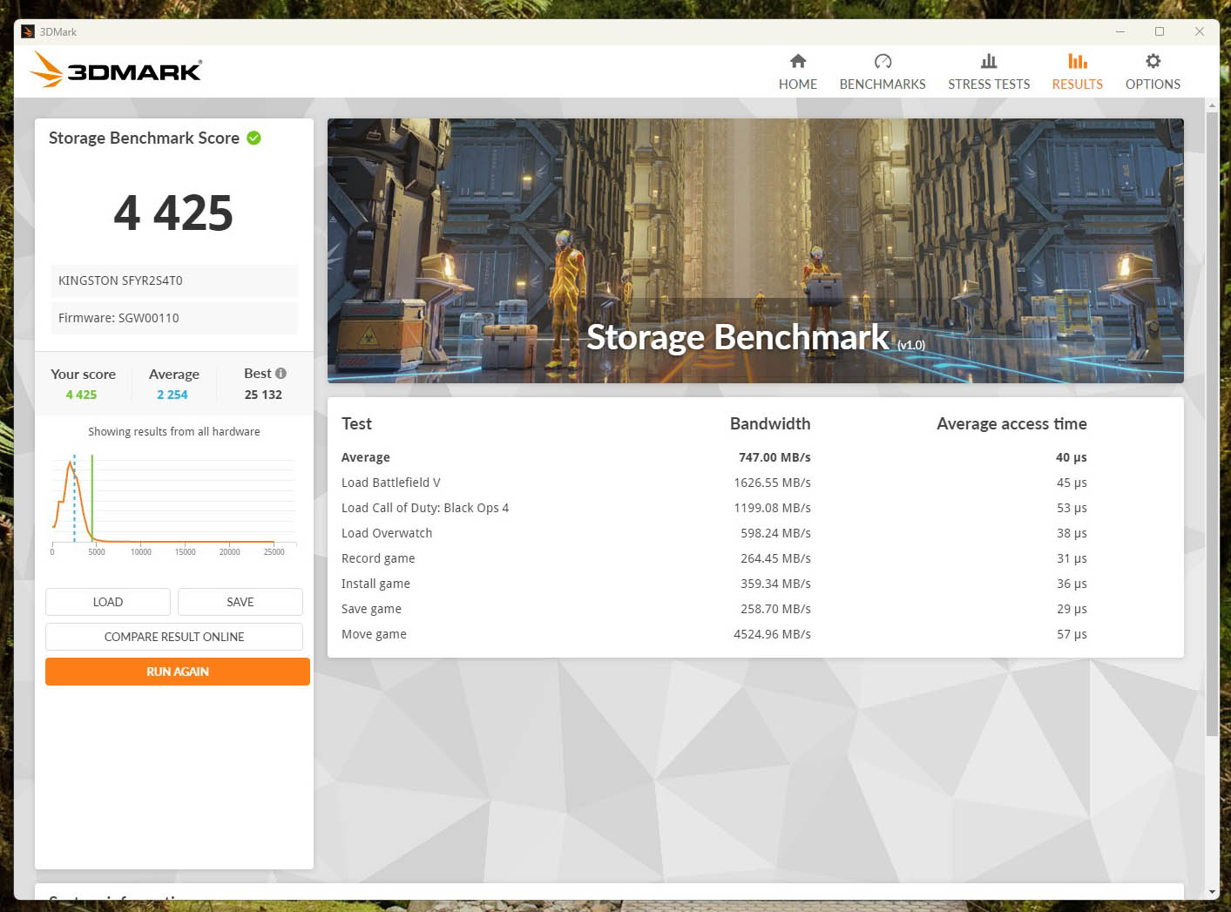Click the Storage Benchmark Score heading
This screenshot has width=1231, height=912.
(144, 138)
